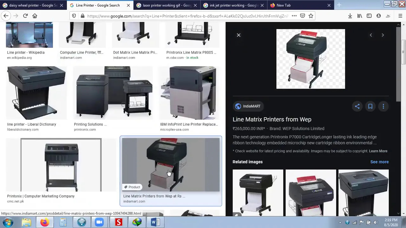This screenshot has width=406, height=228.
Task: Open Firefox hamburger application menu
Action: click(x=400, y=16)
